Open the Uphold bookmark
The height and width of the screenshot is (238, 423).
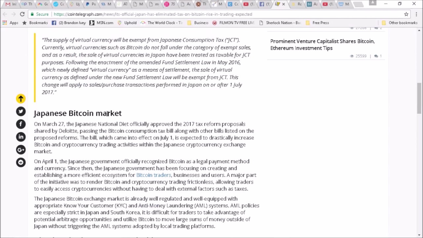[127, 23]
